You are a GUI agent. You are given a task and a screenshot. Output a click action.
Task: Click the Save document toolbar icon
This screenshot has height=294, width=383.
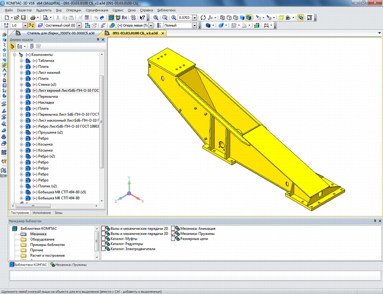point(23,18)
